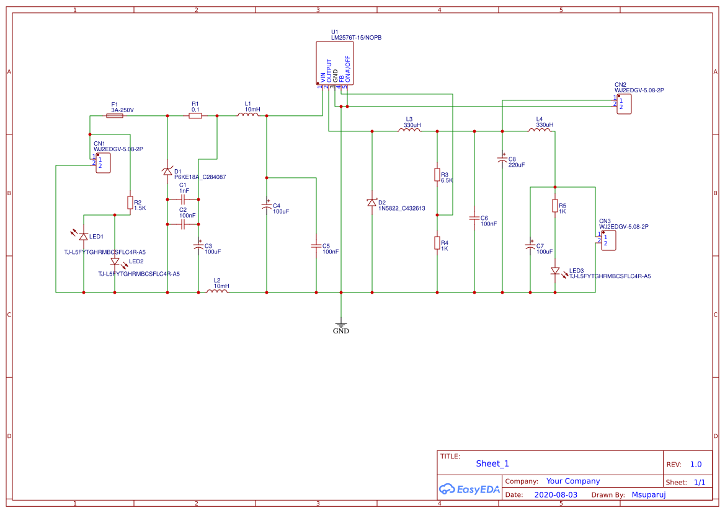Select inductor L3 330uH symbol
725x513 pixels.
tap(410, 130)
